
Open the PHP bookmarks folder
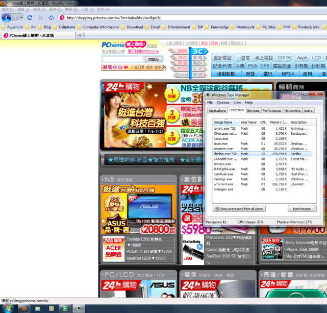(284, 27)
